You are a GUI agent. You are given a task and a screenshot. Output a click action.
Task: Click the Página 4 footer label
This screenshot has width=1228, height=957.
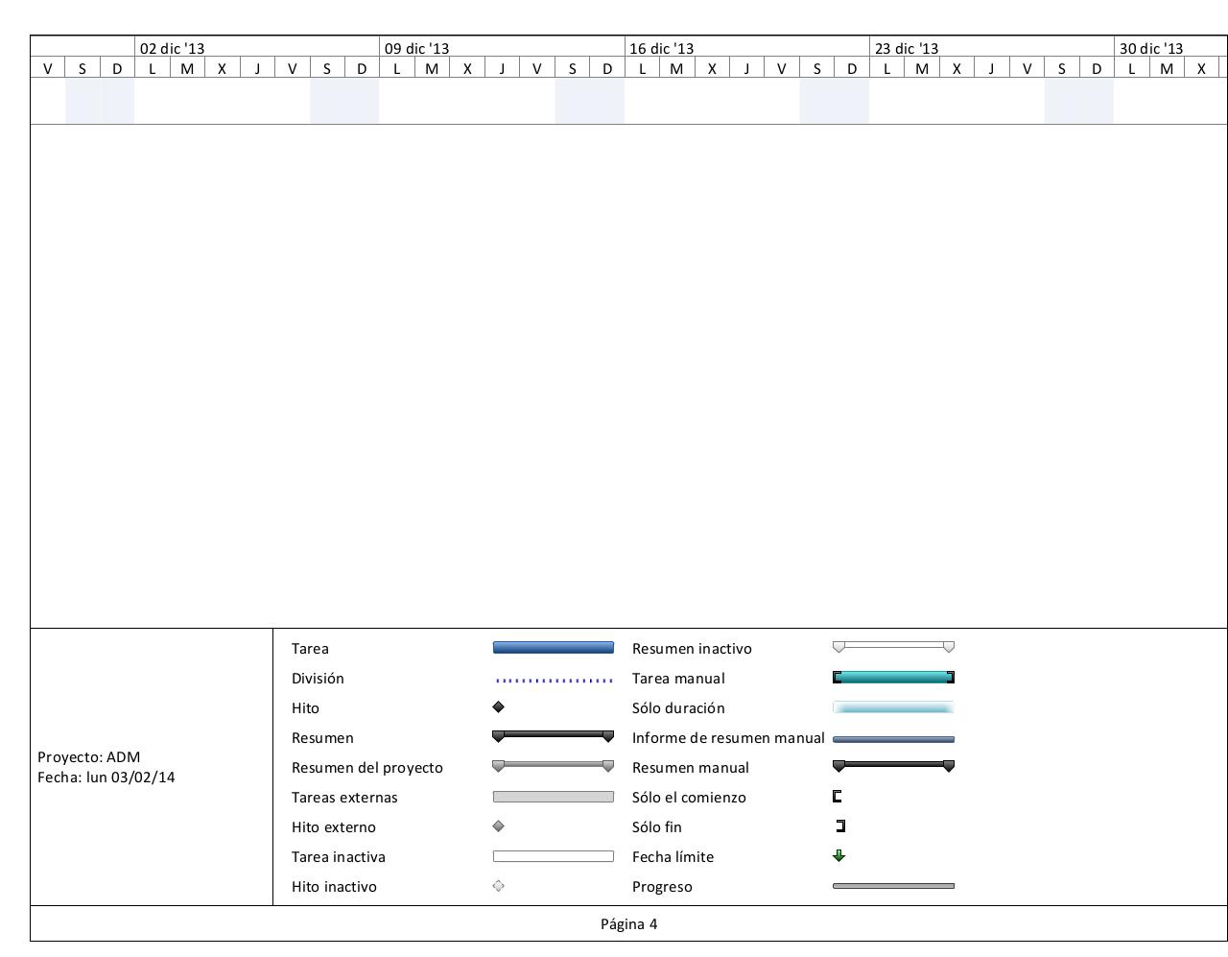pyautogui.click(x=628, y=924)
